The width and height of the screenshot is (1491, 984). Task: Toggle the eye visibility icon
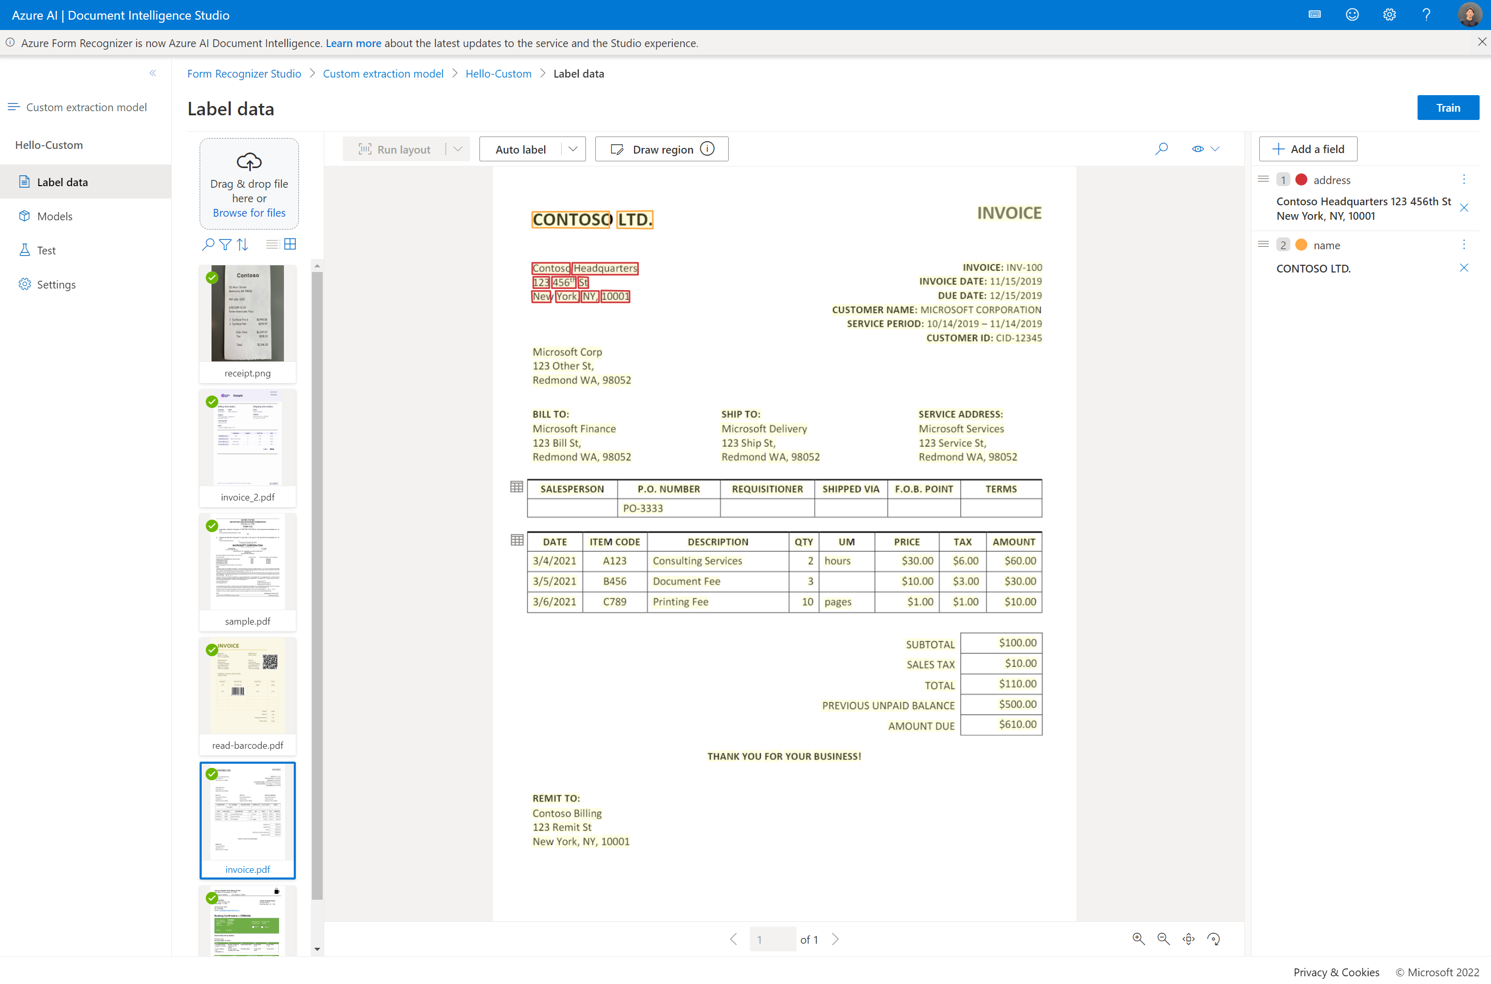1198,148
